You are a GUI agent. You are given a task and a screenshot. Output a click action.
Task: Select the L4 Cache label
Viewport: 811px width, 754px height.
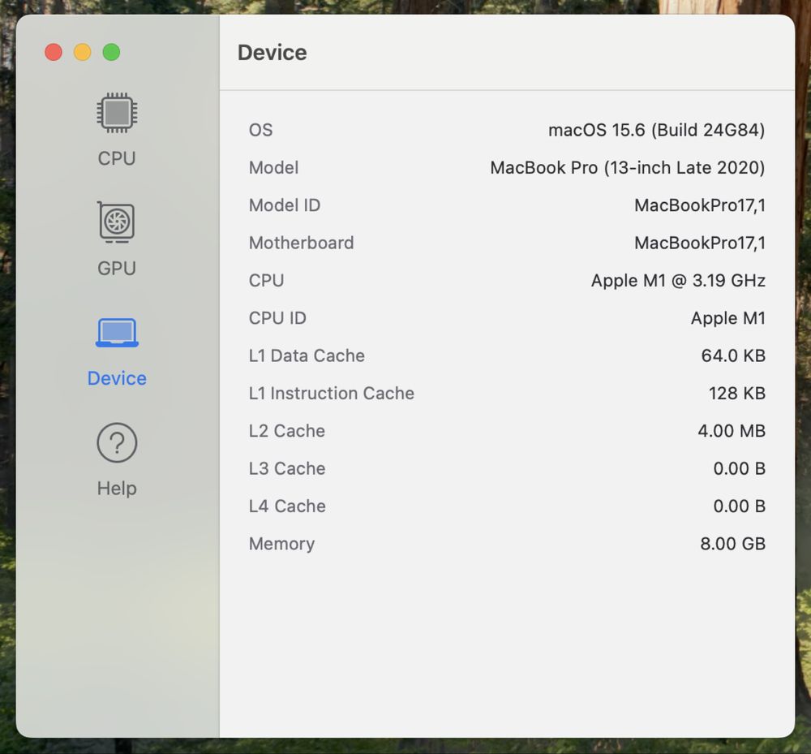[x=287, y=506]
